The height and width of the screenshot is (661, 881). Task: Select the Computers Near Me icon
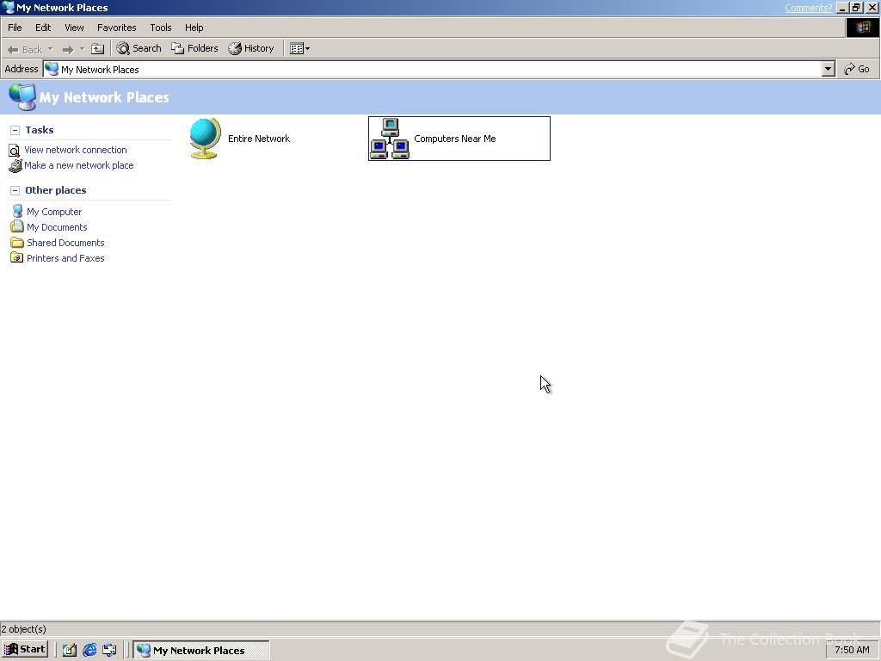(390, 139)
